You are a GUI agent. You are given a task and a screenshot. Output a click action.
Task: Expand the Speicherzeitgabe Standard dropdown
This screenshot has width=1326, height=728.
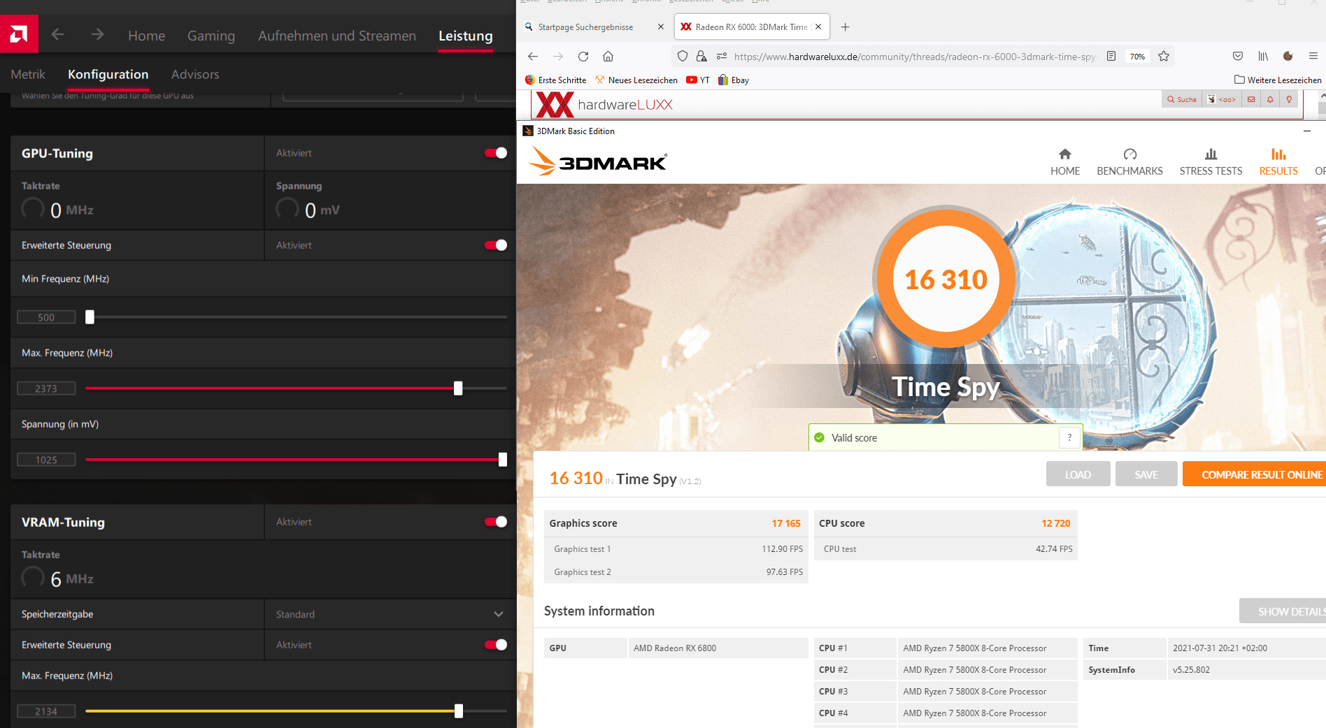(x=390, y=614)
